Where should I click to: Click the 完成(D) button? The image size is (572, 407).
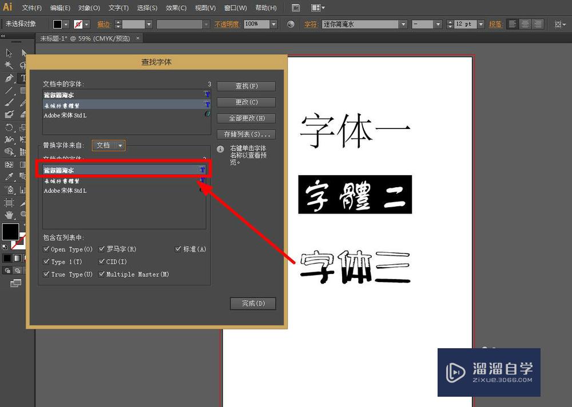pyautogui.click(x=253, y=303)
